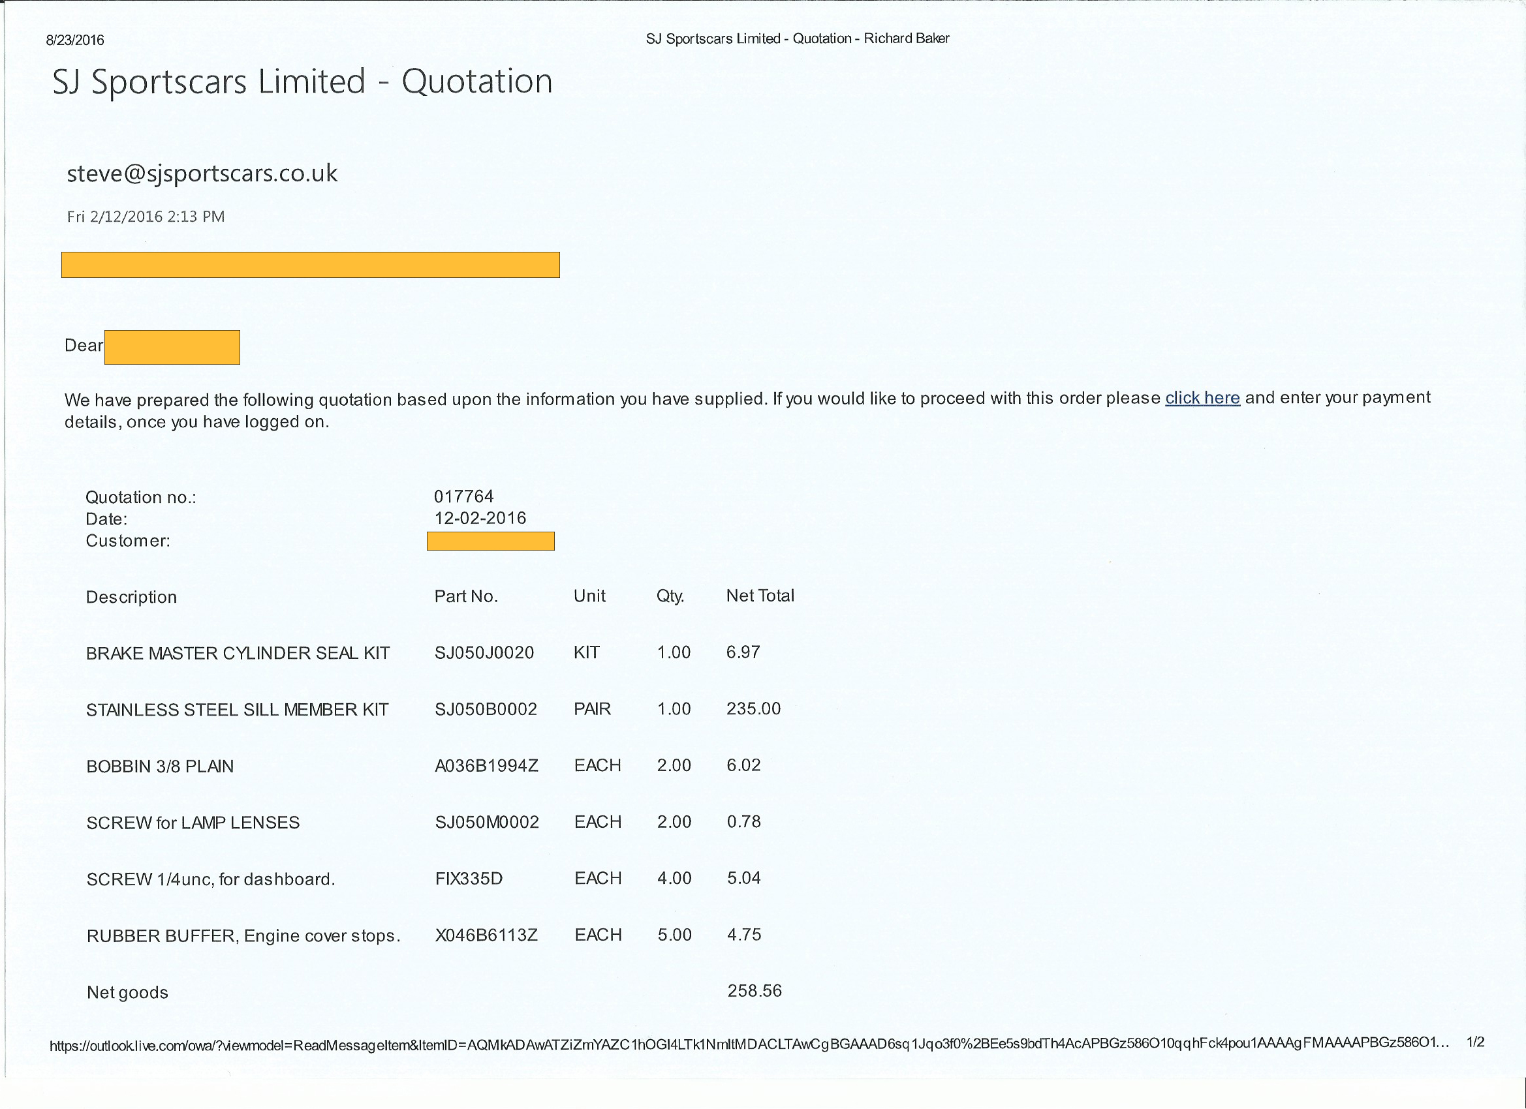Select "RUBBER BUFFER, Engine cover stops." description
1526x1109 pixels.
[x=243, y=935]
